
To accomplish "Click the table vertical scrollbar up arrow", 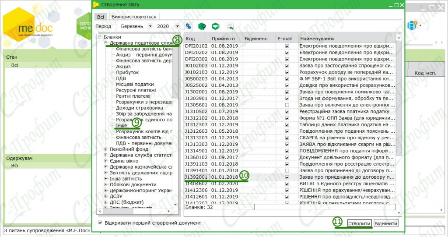I will [399, 38].
